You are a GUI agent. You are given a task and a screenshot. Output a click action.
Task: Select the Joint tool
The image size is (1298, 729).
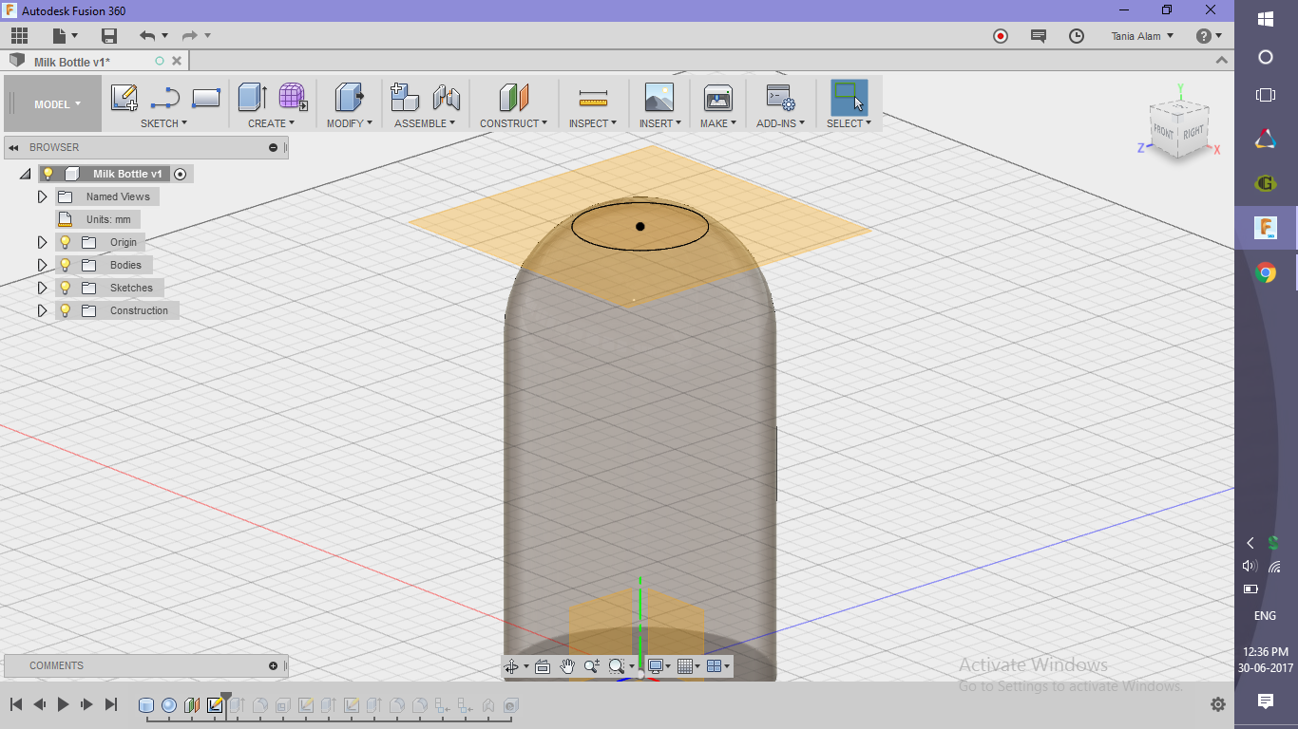[446, 98]
